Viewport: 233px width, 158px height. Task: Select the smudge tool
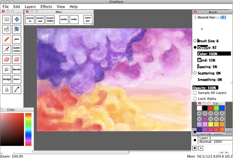coord(7,69)
